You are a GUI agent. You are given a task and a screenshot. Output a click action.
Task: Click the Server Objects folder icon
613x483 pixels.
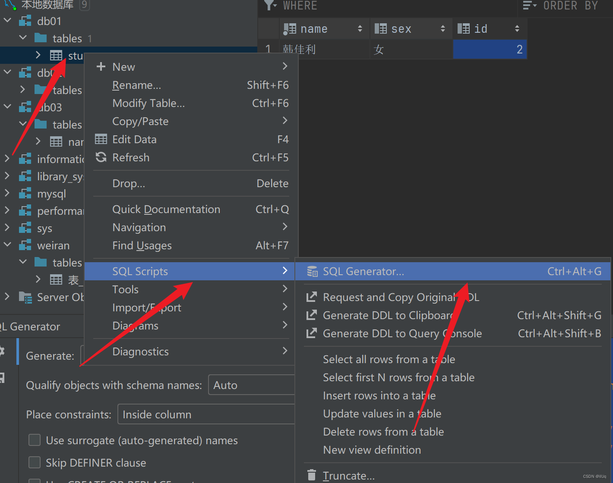pos(25,297)
